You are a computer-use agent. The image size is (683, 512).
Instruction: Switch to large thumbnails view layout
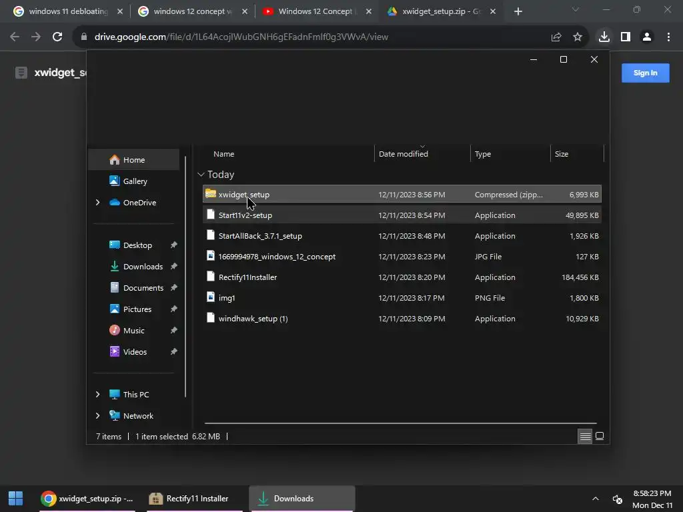click(600, 436)
